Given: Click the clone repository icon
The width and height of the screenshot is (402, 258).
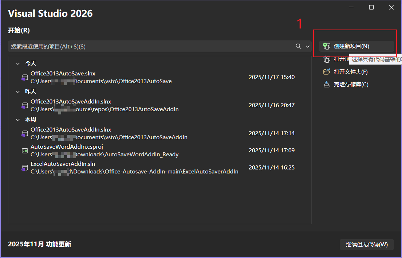Looking at the screenshot, I should [327, 85].
